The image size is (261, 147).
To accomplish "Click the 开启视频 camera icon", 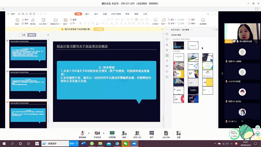I will (x=97, y=133).
